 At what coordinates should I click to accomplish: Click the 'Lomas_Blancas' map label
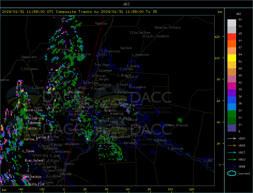point(177,125)
